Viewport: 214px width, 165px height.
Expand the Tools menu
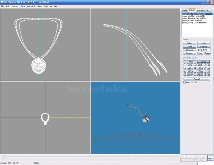40,6
